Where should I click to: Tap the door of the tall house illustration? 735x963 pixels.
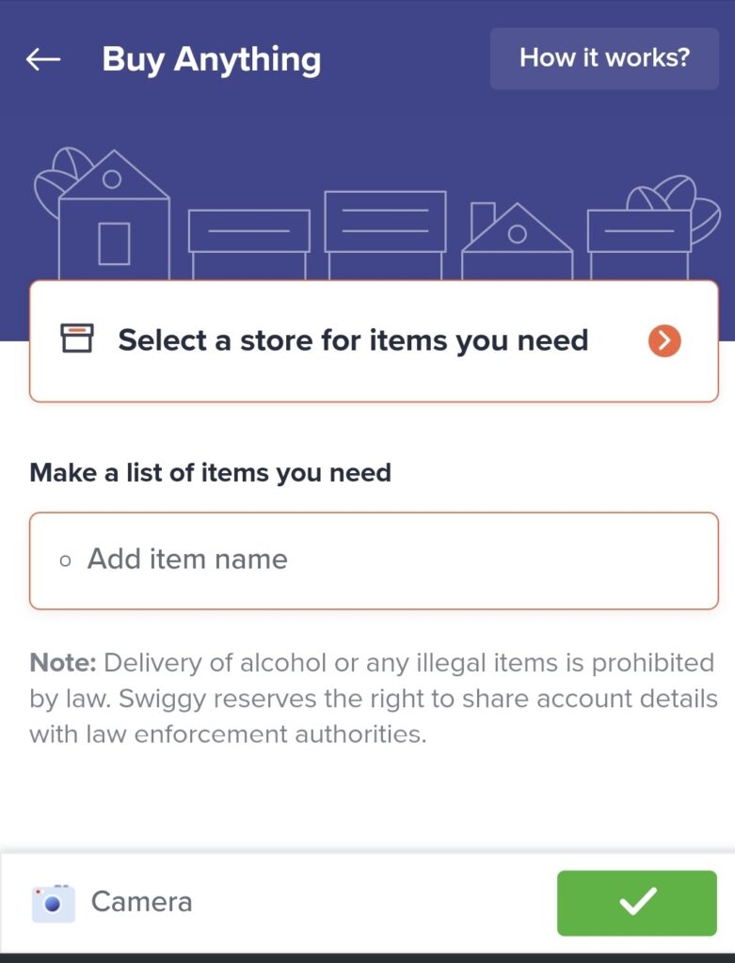pos(114,244)
